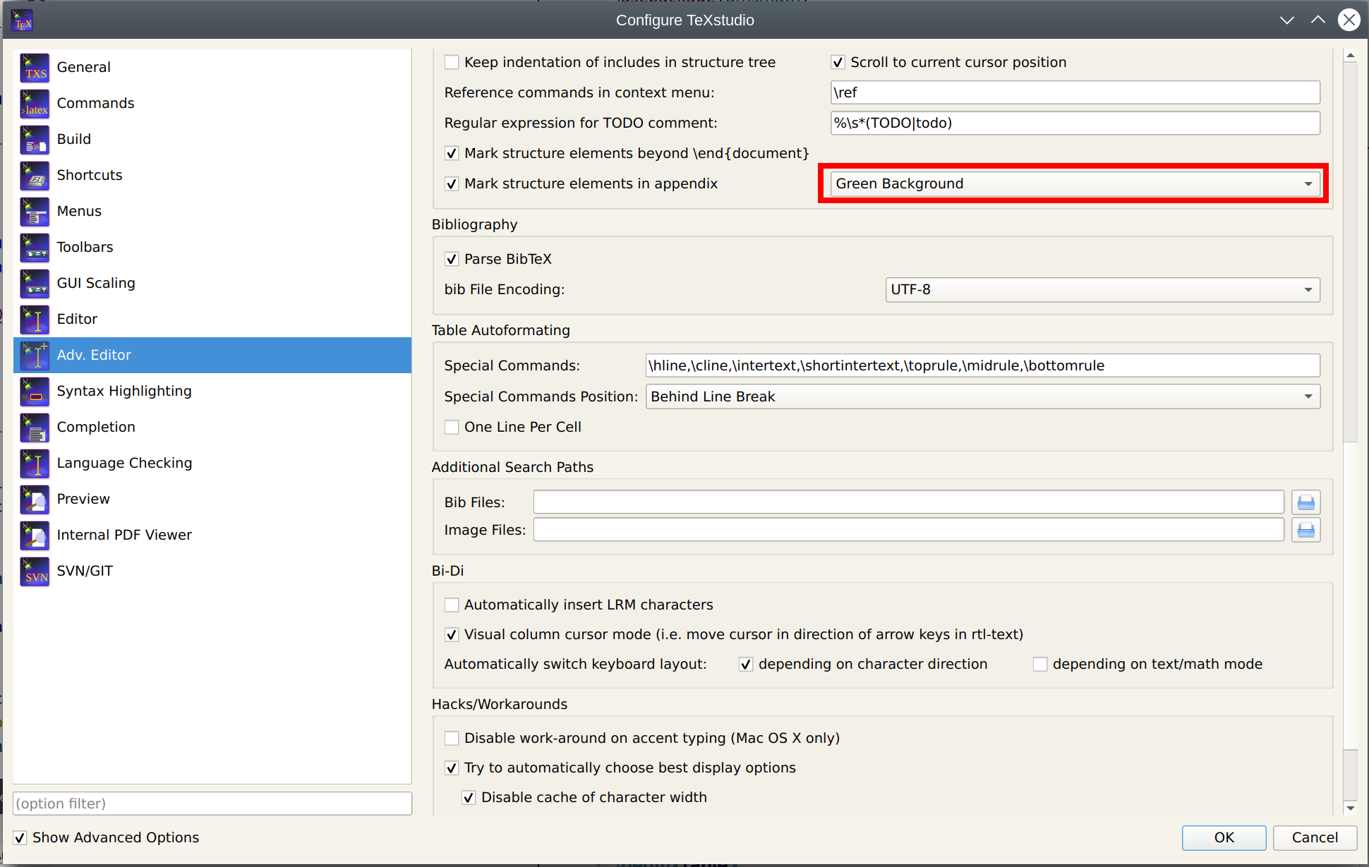Click the Build section icon
This screenshot has width=1369, height=867.
click(35, 140)
